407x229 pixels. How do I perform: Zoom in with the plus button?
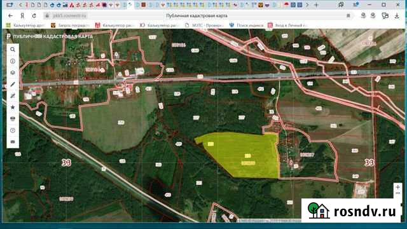point(397,187)
